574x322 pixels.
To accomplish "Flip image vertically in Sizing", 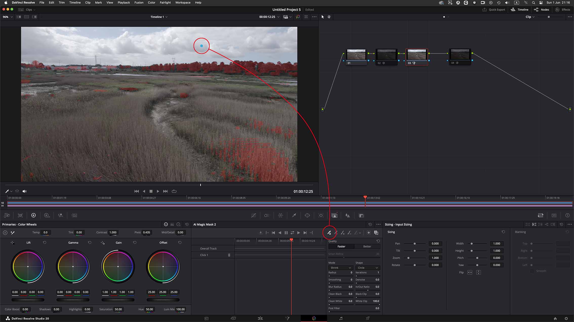I will (x=478, y=273).
